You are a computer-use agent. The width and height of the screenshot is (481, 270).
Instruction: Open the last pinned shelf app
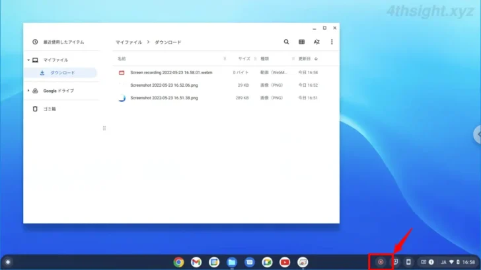coord(303,262)
